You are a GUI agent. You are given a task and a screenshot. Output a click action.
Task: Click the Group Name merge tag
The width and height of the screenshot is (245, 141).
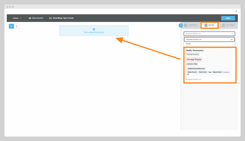tap(194, 59)
